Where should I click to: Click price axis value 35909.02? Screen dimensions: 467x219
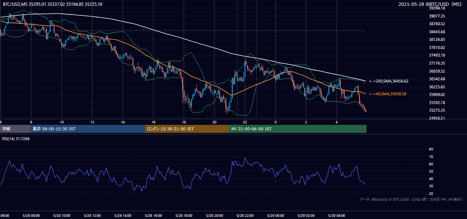[437, 95]
